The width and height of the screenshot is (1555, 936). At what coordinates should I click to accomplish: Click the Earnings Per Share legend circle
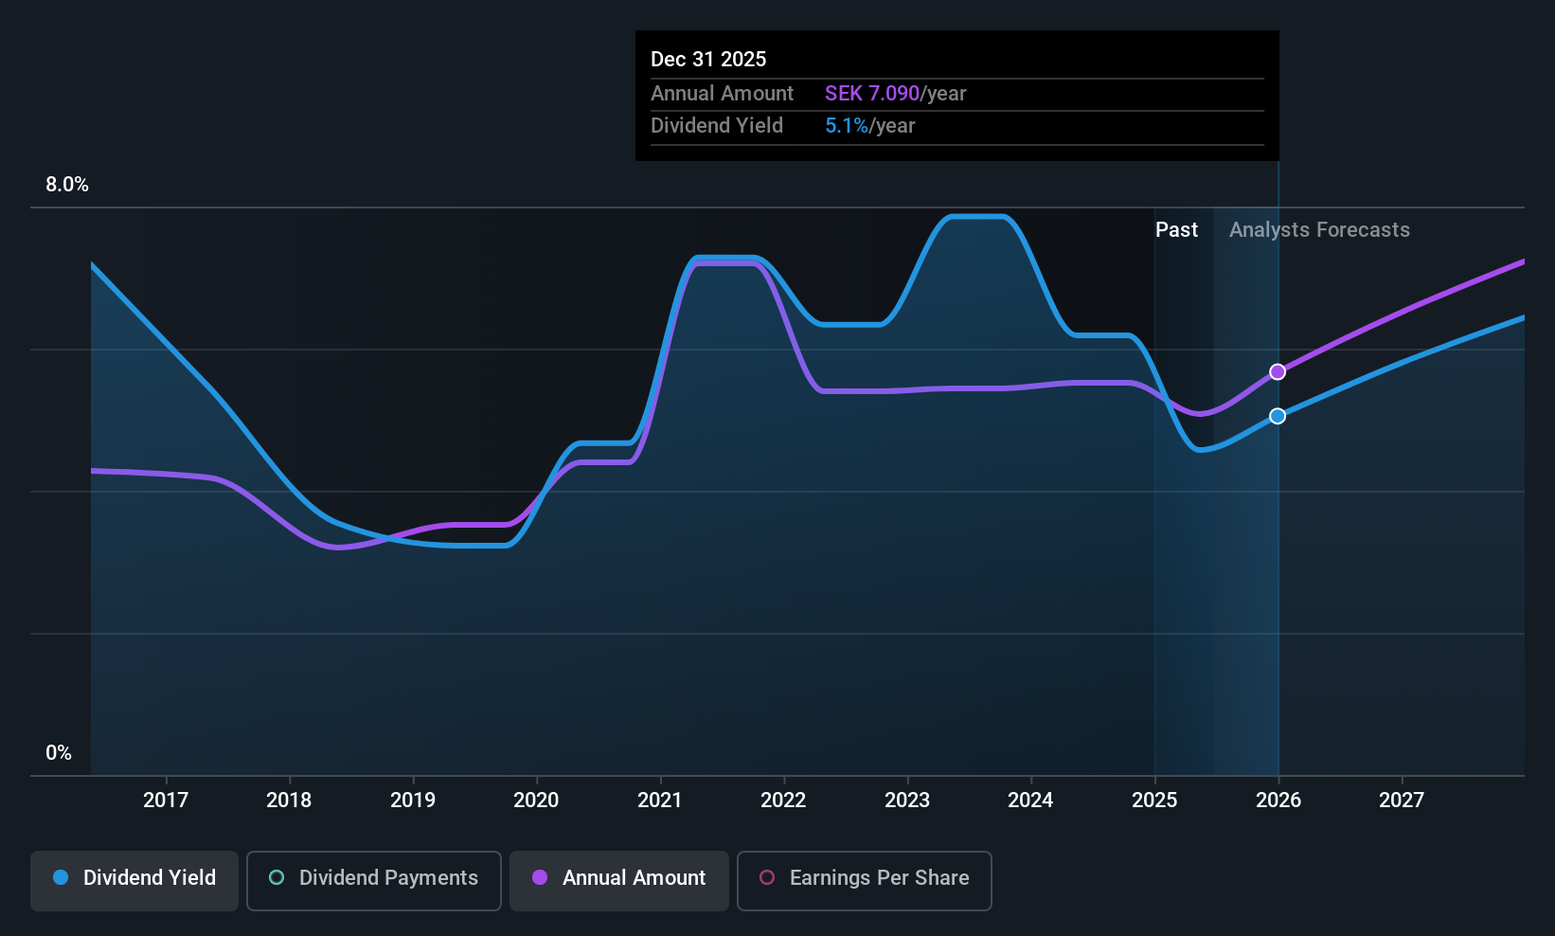[767, 878]
